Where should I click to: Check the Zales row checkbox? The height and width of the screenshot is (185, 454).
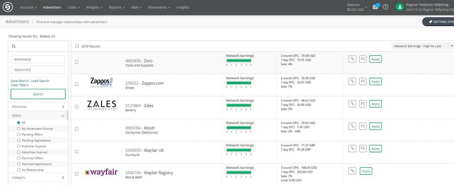77,106
